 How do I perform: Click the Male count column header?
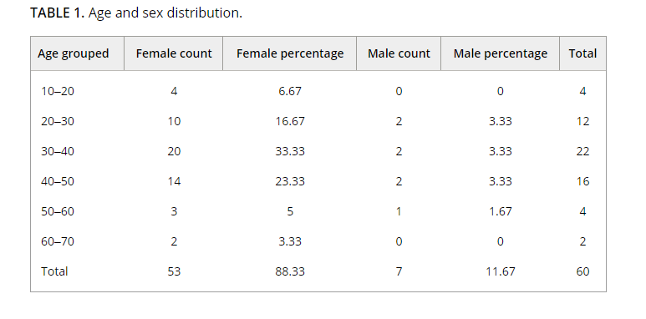click(x=399, y=53)
